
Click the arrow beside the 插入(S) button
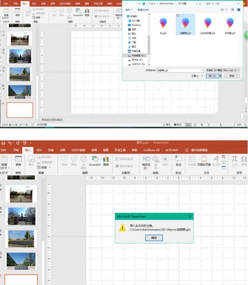(220, 76)
